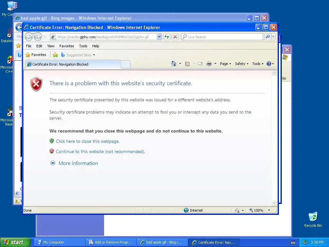Open the command bar Tools dropdown

click(x=258, y=64)
